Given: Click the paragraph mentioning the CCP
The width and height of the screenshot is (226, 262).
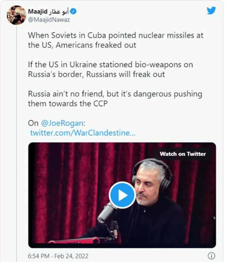Looking at the screenshot, I should [115, 98].
